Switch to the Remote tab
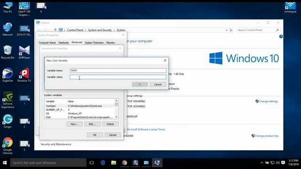Viewport: 301px width, 169px height. pyautogui.click(x=111, y=43)
